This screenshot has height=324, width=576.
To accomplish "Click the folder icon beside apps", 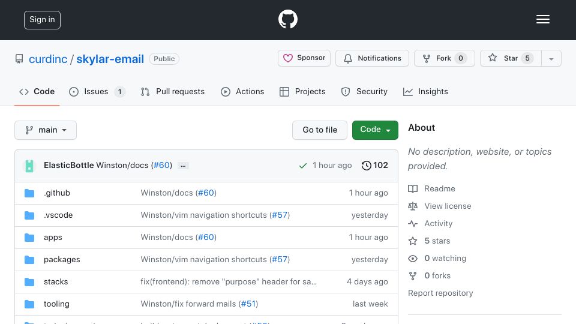I will click(x=29, y=238).
